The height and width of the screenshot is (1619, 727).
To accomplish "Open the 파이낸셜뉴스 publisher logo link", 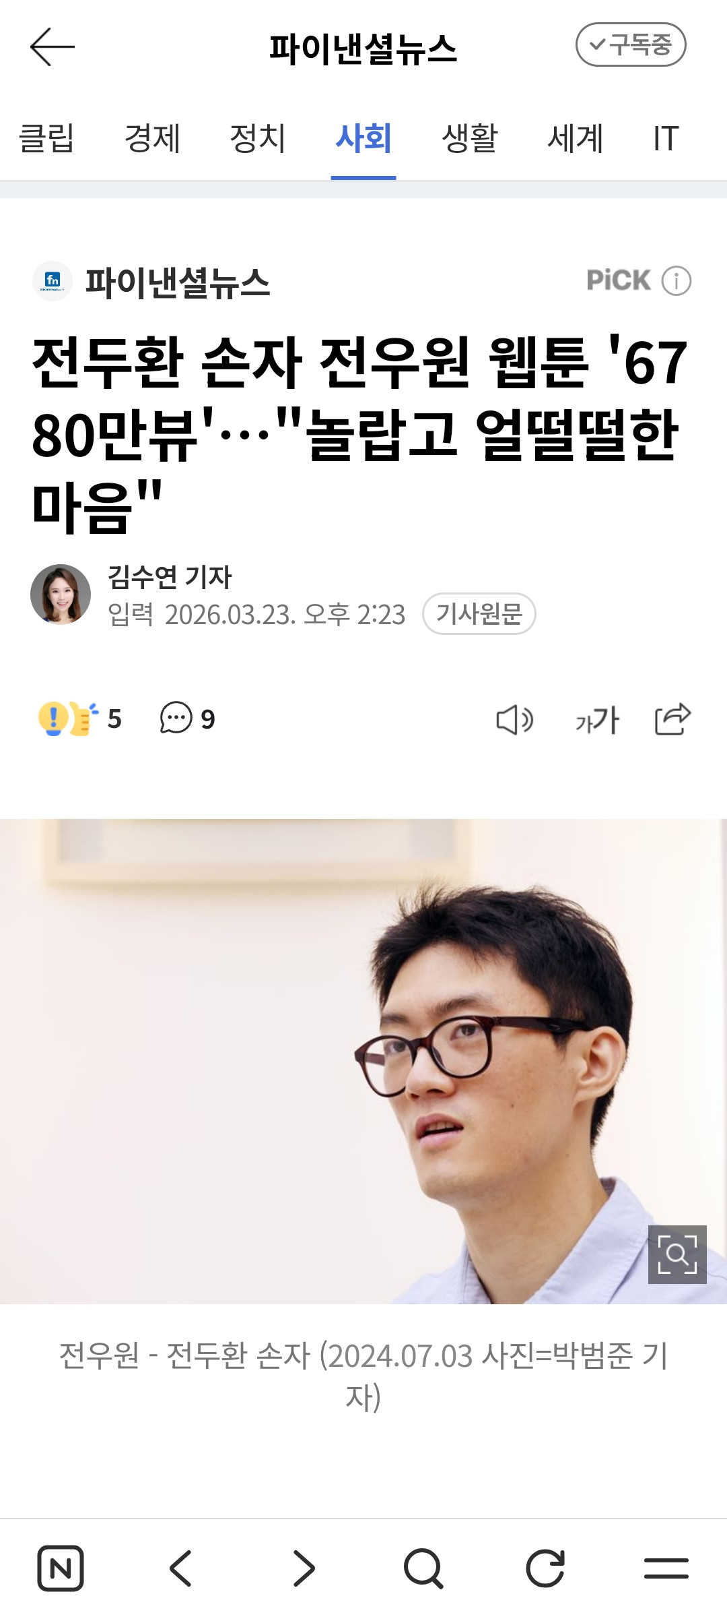I will click(152, 281).
